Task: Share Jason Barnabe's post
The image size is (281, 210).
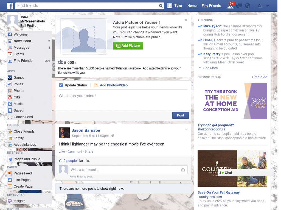Action: click(89, 151)
